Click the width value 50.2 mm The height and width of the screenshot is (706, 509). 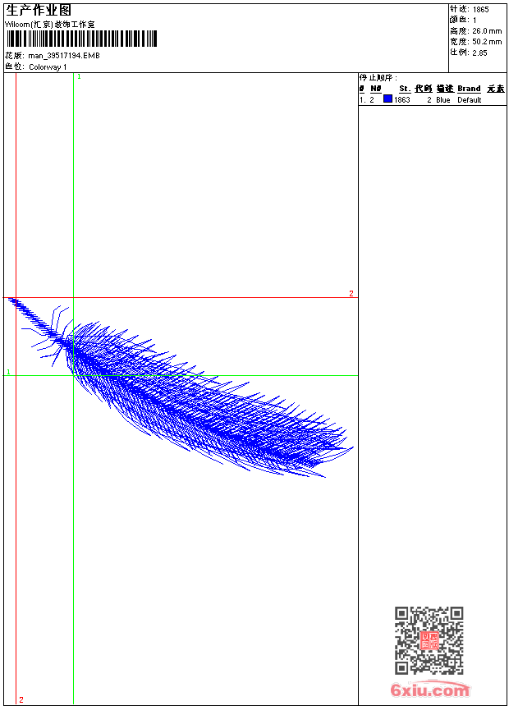(x=487, y=42)
